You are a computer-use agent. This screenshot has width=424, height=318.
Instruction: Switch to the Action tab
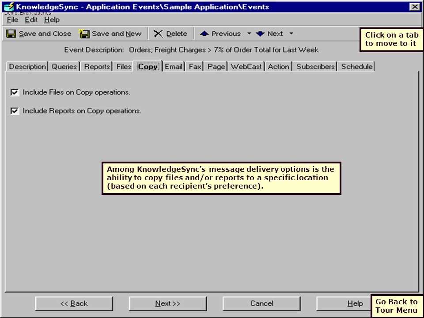click(279, 67)
